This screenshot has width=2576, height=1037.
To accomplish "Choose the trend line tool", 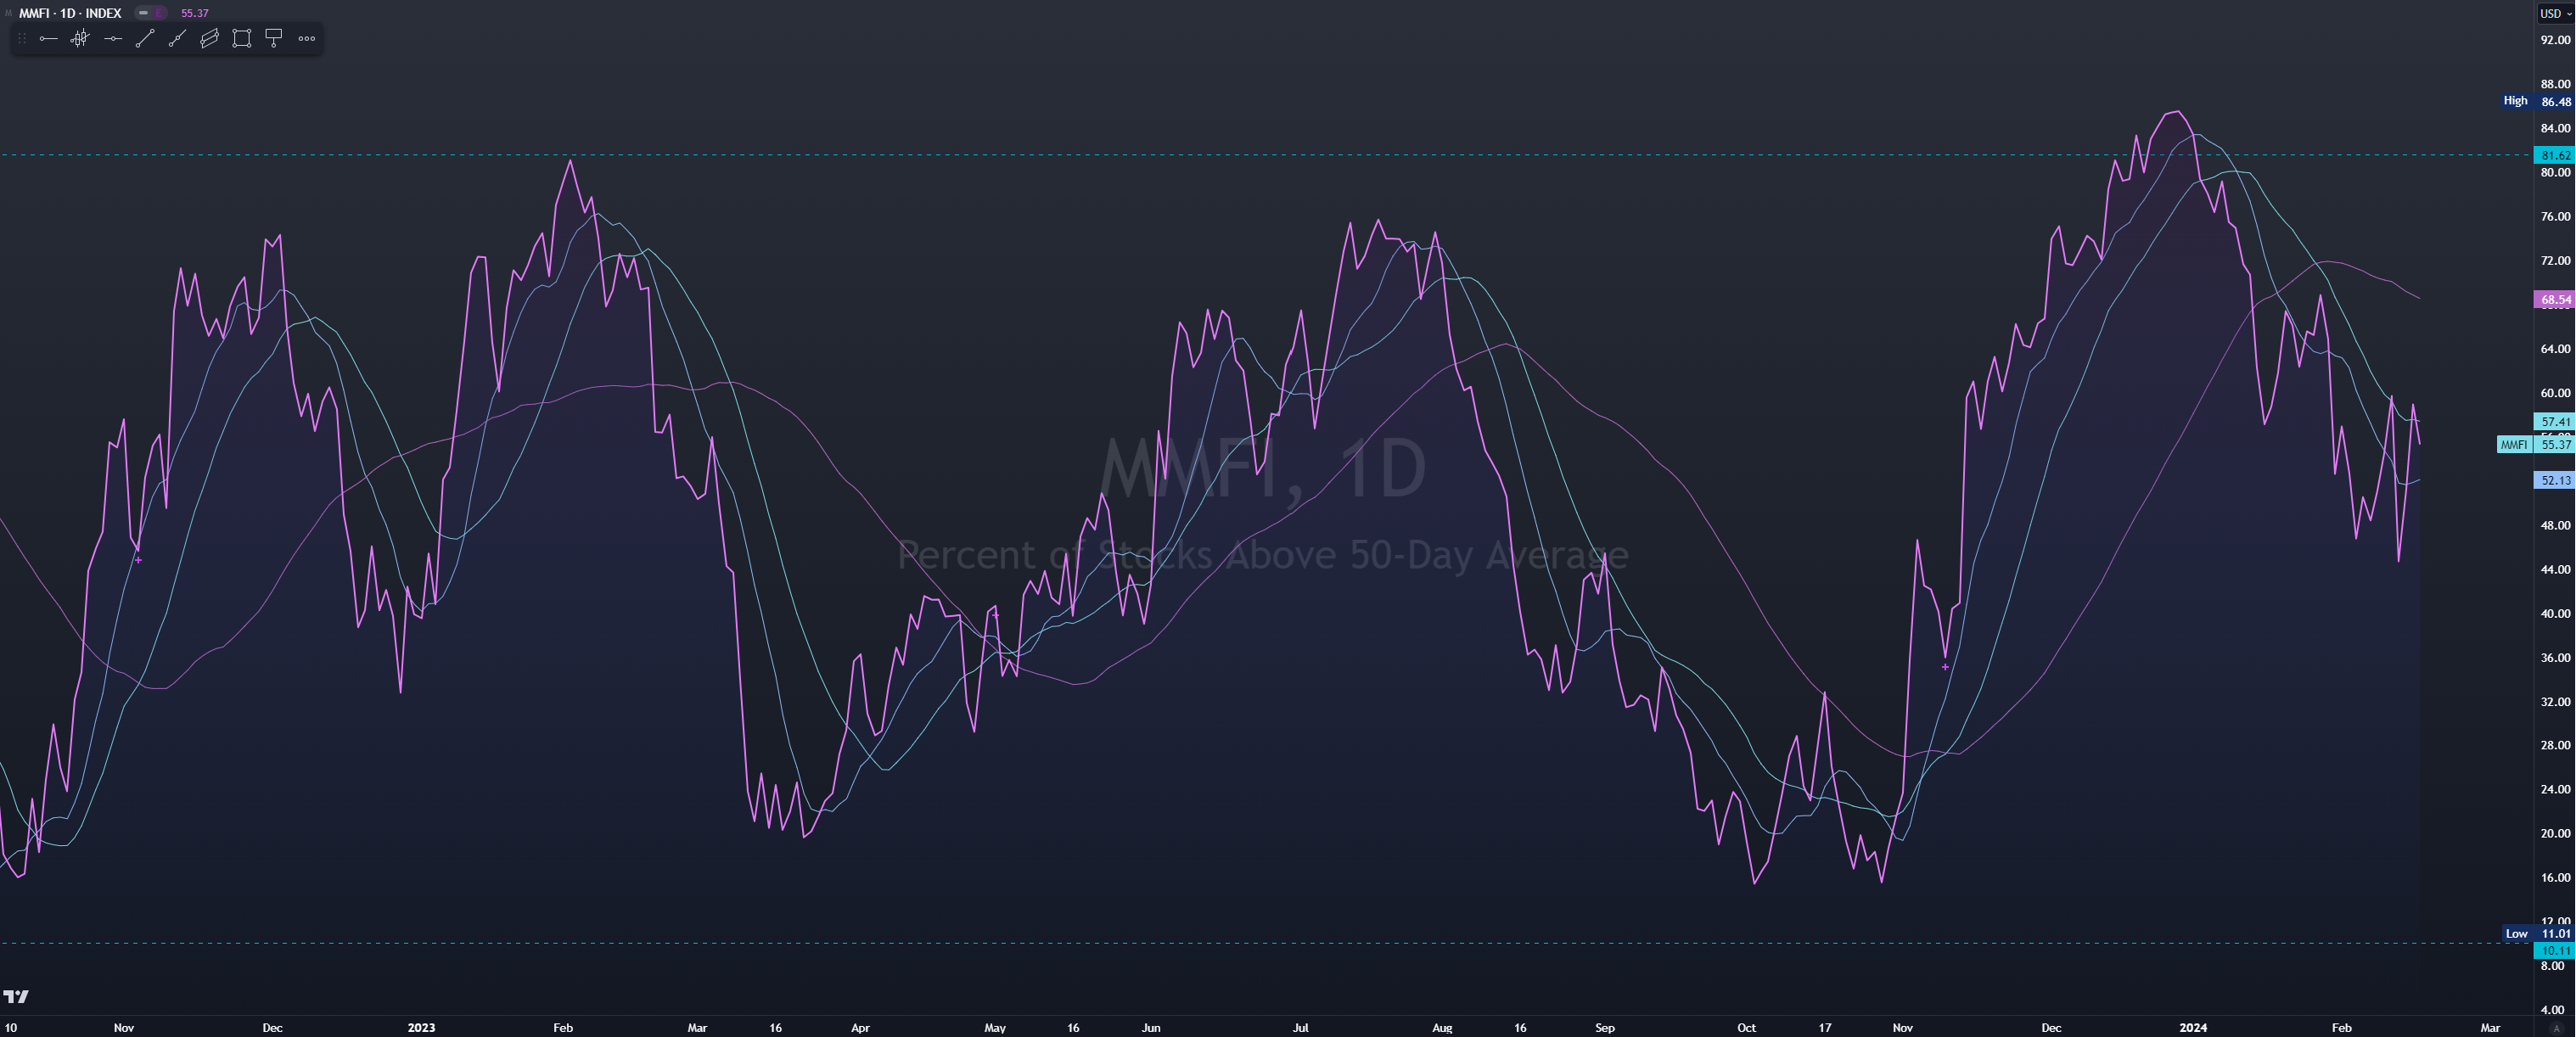I will pos(145,39).
